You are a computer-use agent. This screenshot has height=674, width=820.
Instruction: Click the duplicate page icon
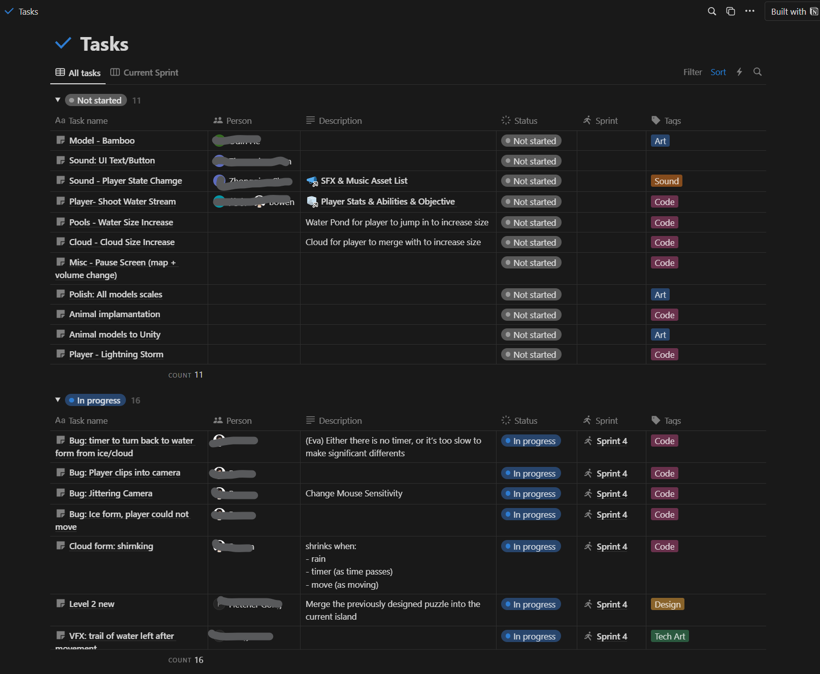pyautogui.click(x=731, y=11)
